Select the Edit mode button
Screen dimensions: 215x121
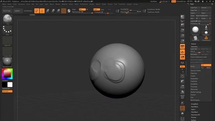click(x=37, y=11)
